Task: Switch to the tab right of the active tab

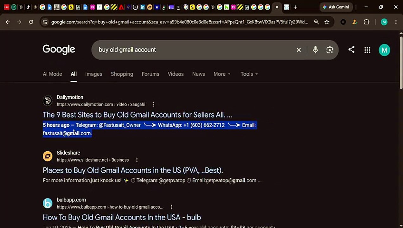Action: click(x=287, y=7)
